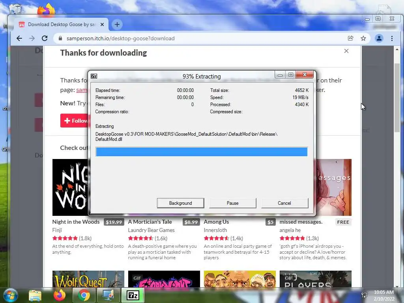Open the Chrome profile icon
Viewport: 404px width, 303px height.
pyautogui.click(x=379, y=38)
